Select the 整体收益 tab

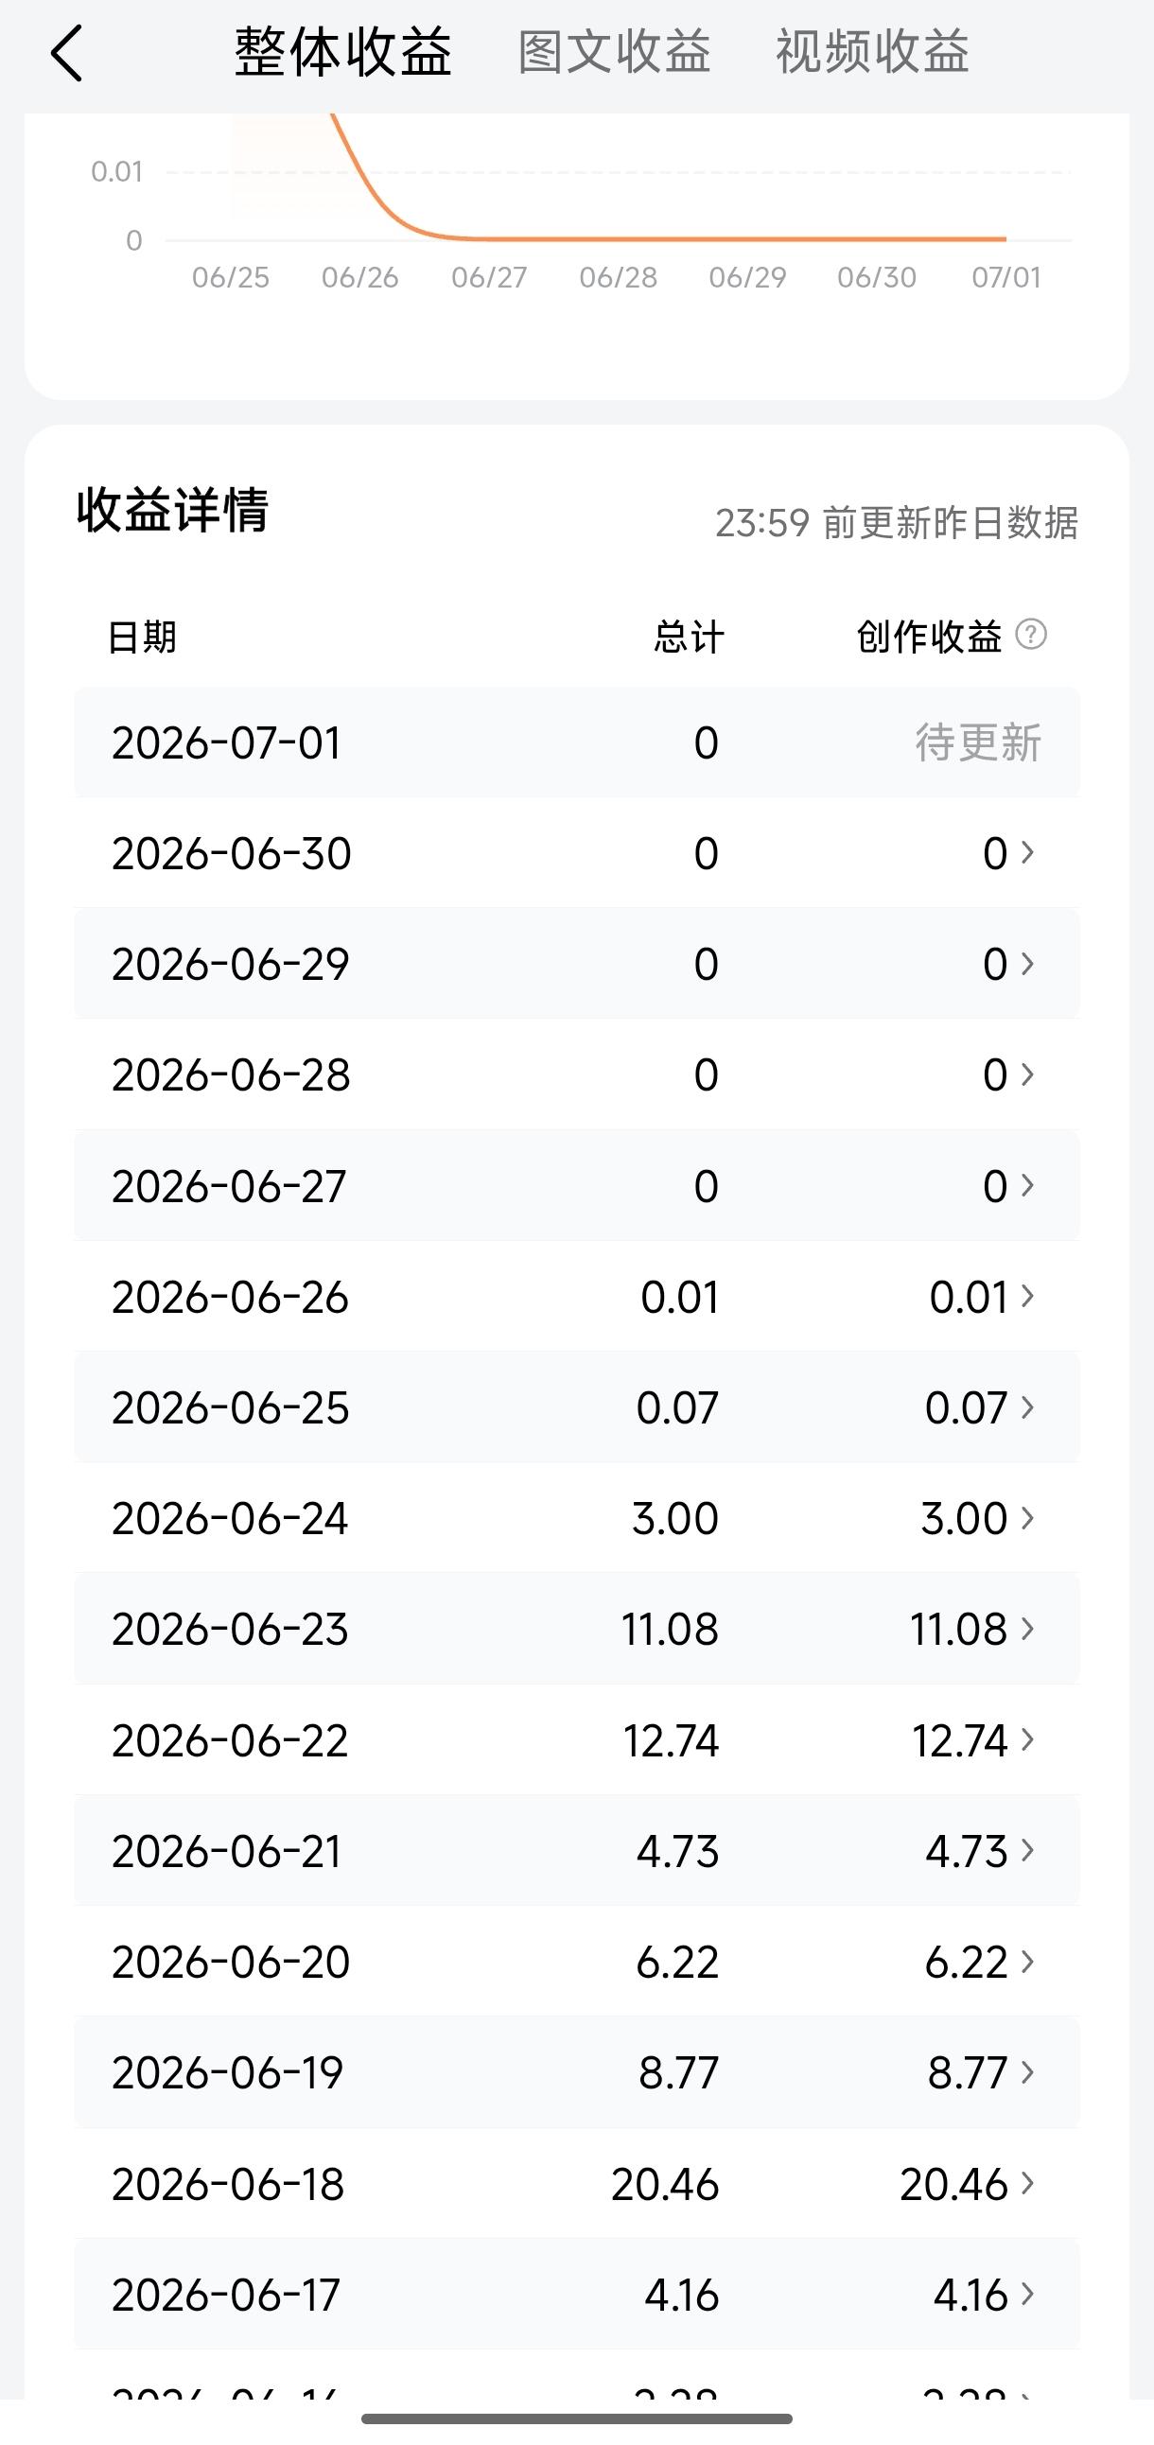pos(342,51)
